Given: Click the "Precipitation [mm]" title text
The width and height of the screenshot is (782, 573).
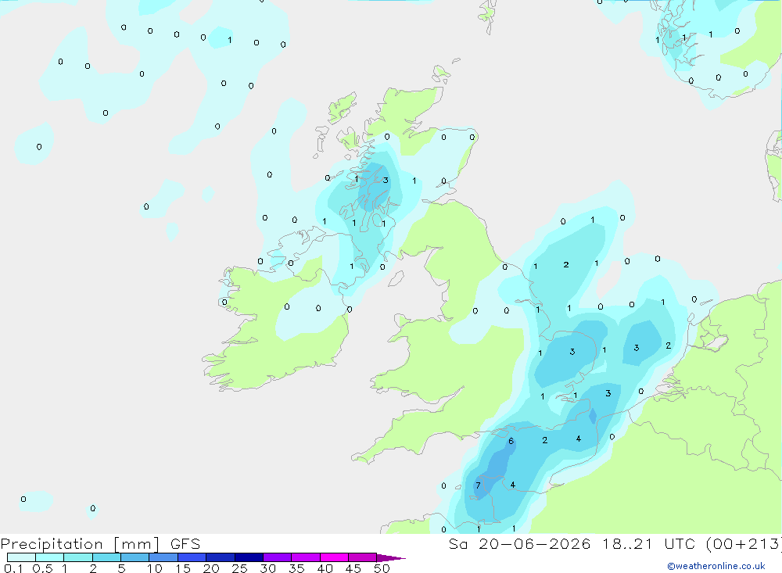Looking at the screenshot, I should (x=81, y=544).
